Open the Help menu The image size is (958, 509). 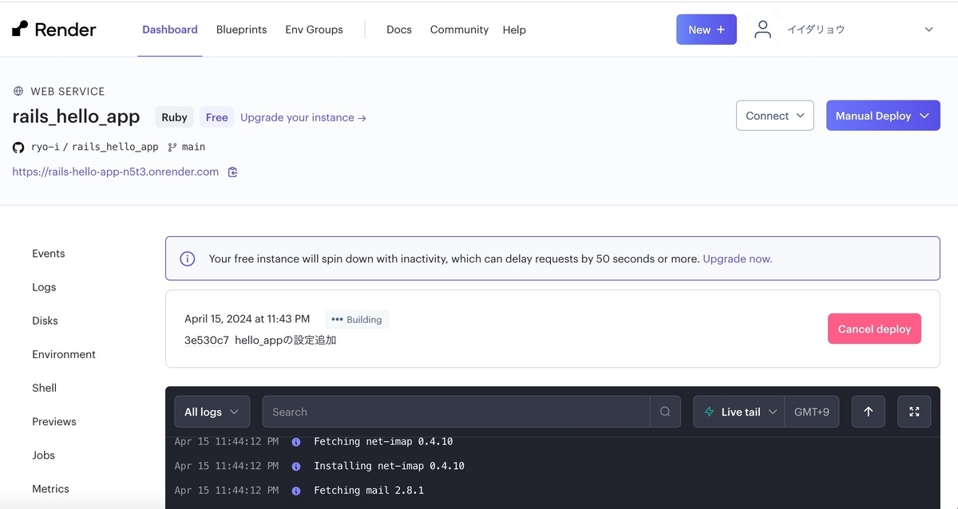click(x=514, y=30)
